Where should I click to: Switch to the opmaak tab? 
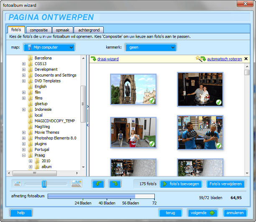62,30
